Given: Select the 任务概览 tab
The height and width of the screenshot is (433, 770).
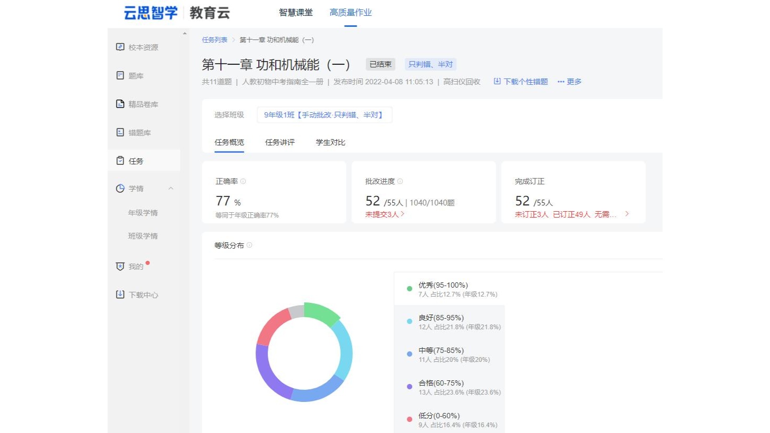Looking at the screenshot, I should pyautogui.click(x=229, y=142).
